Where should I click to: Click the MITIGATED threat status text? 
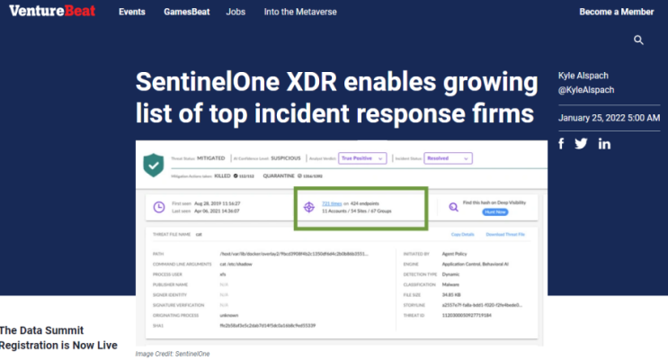click(x=211, y=158)
